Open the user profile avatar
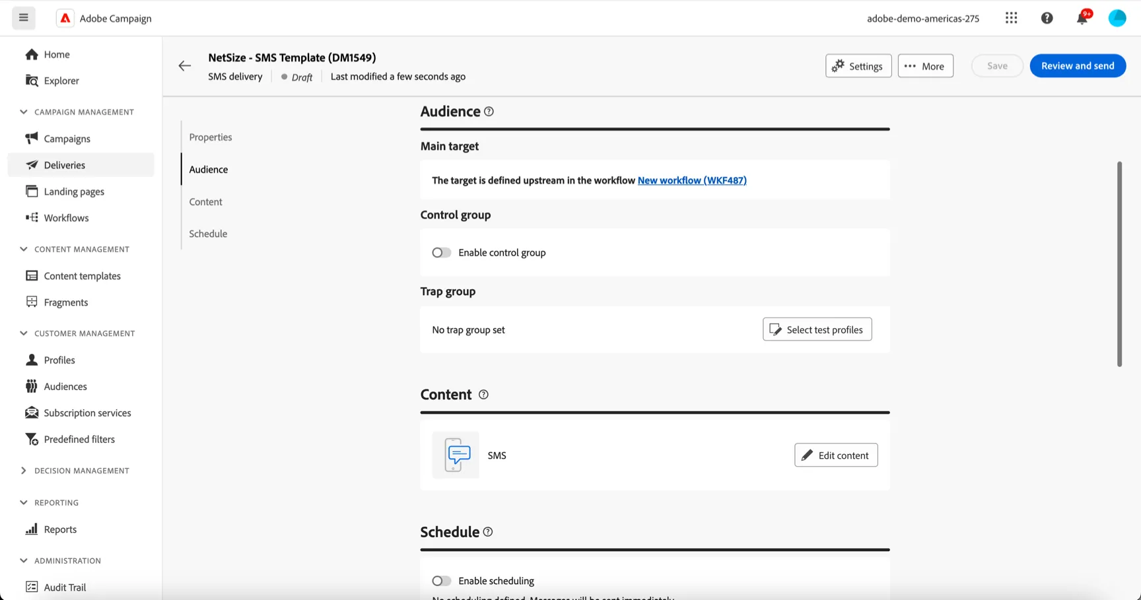Screen dimensions: 1141x600 pyautogui.click(x=1117, y=18)
